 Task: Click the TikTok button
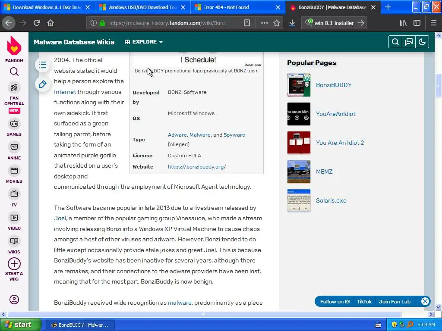364,301
